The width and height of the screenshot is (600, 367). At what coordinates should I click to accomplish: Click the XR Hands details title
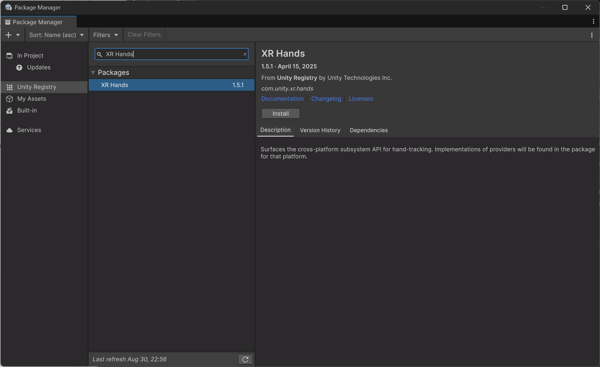[x=283, y=54]
